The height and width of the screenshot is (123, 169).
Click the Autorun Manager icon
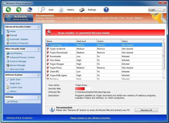[8, 61]
